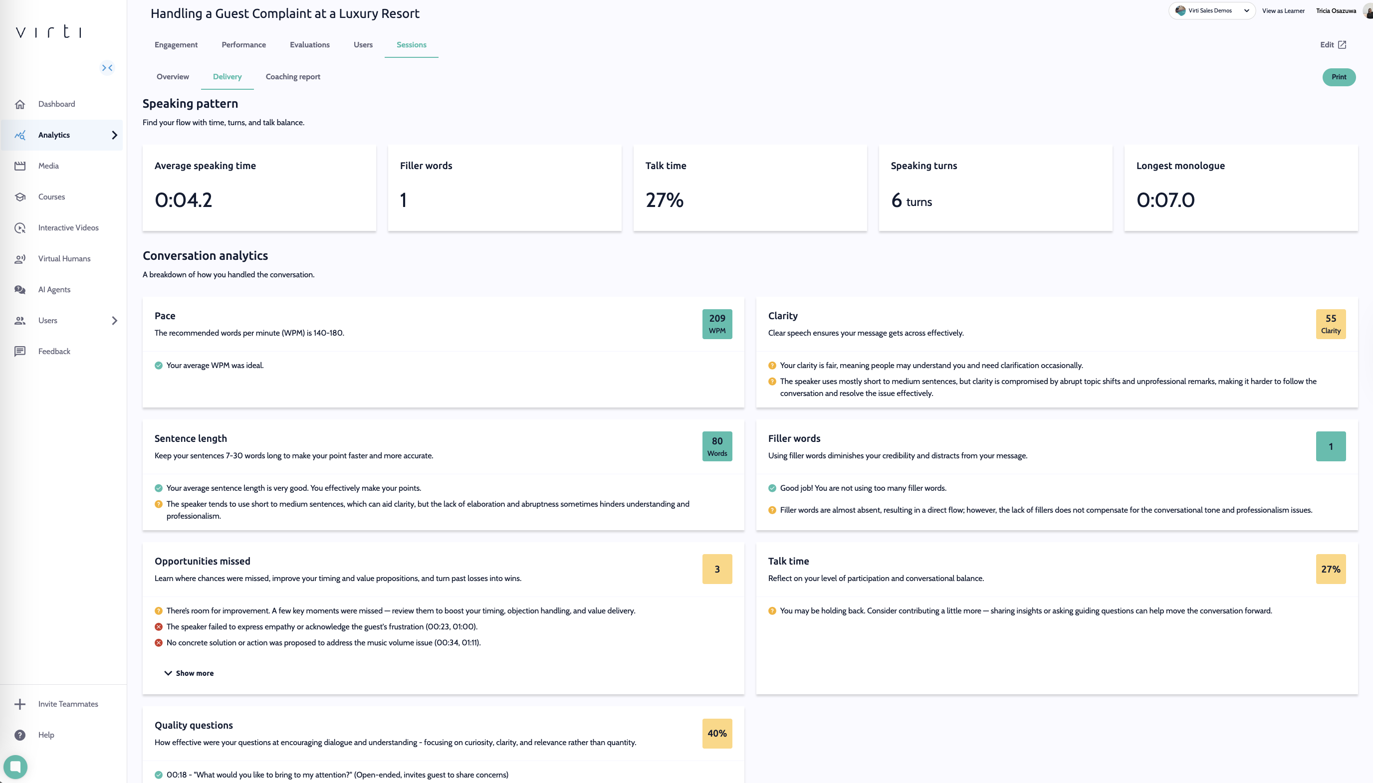
Task: Open the Help question mark icon
Action: [x=20, y=735]
